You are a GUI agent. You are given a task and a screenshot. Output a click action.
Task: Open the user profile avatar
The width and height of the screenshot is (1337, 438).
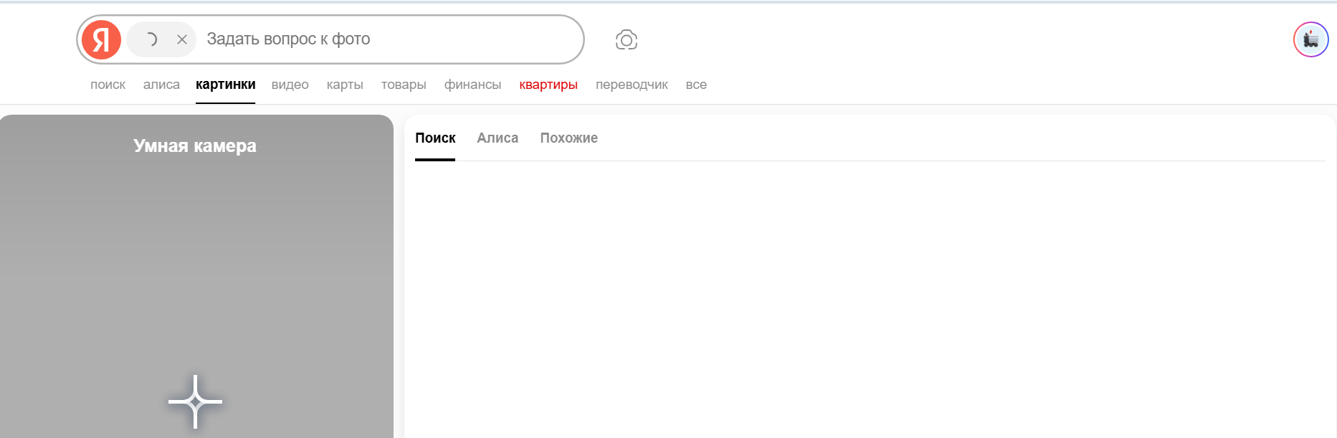[1310, 39]
